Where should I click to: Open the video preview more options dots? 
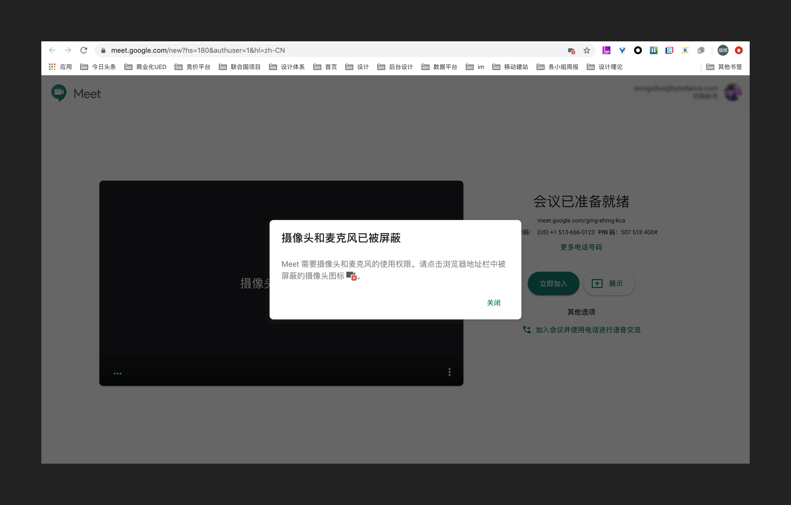(449, 372)
